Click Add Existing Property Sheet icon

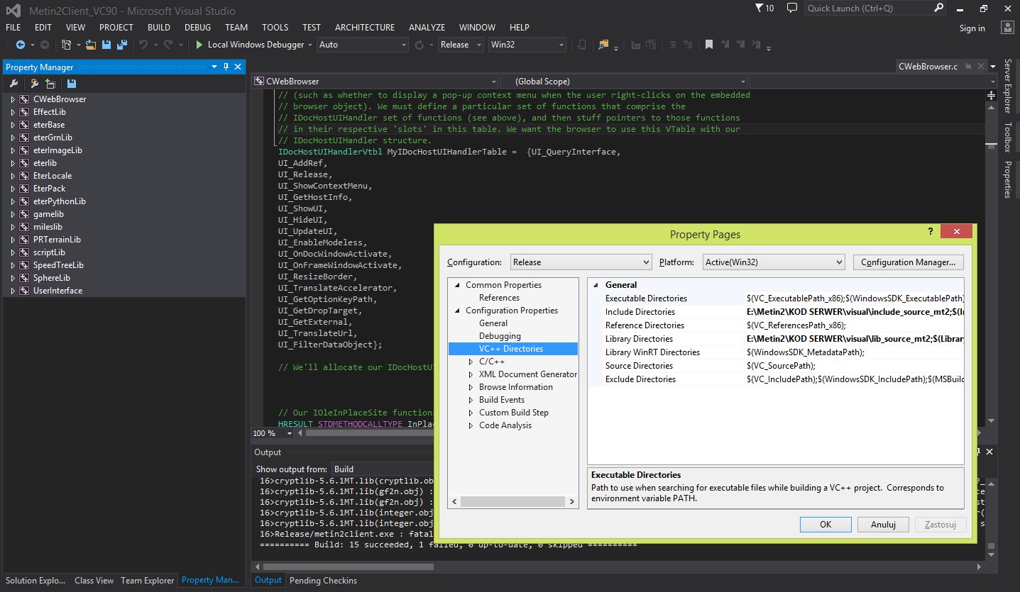pos(51,83)
